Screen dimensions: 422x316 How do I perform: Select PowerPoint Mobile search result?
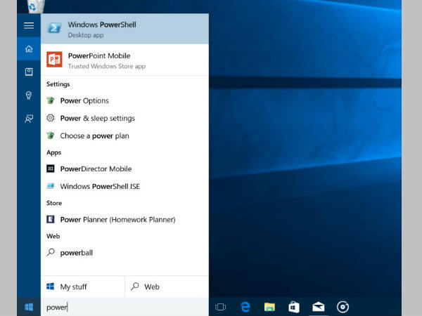click(125, 60)
